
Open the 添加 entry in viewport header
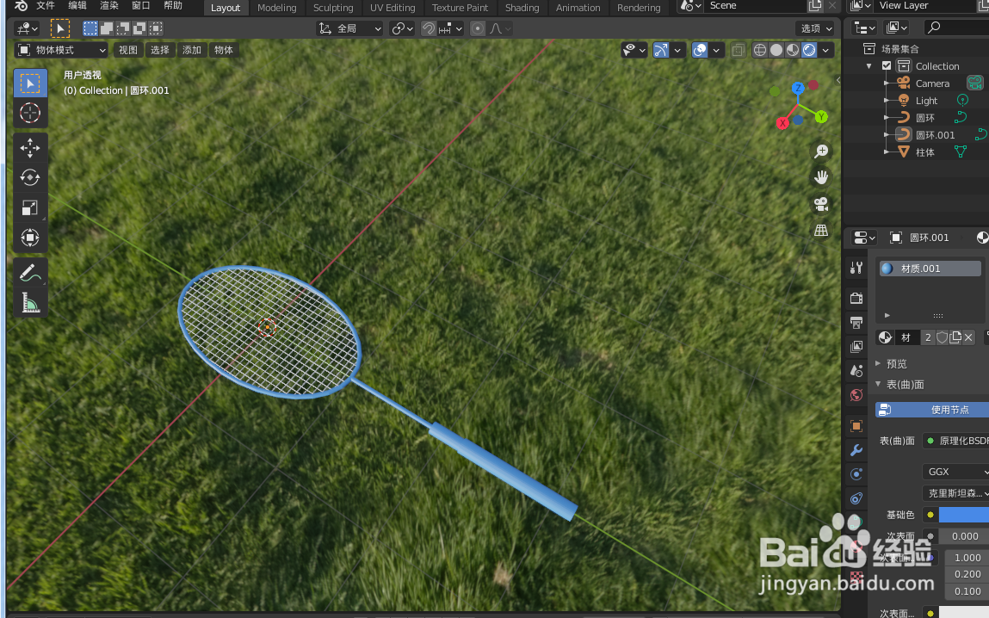tap(191, 49)
